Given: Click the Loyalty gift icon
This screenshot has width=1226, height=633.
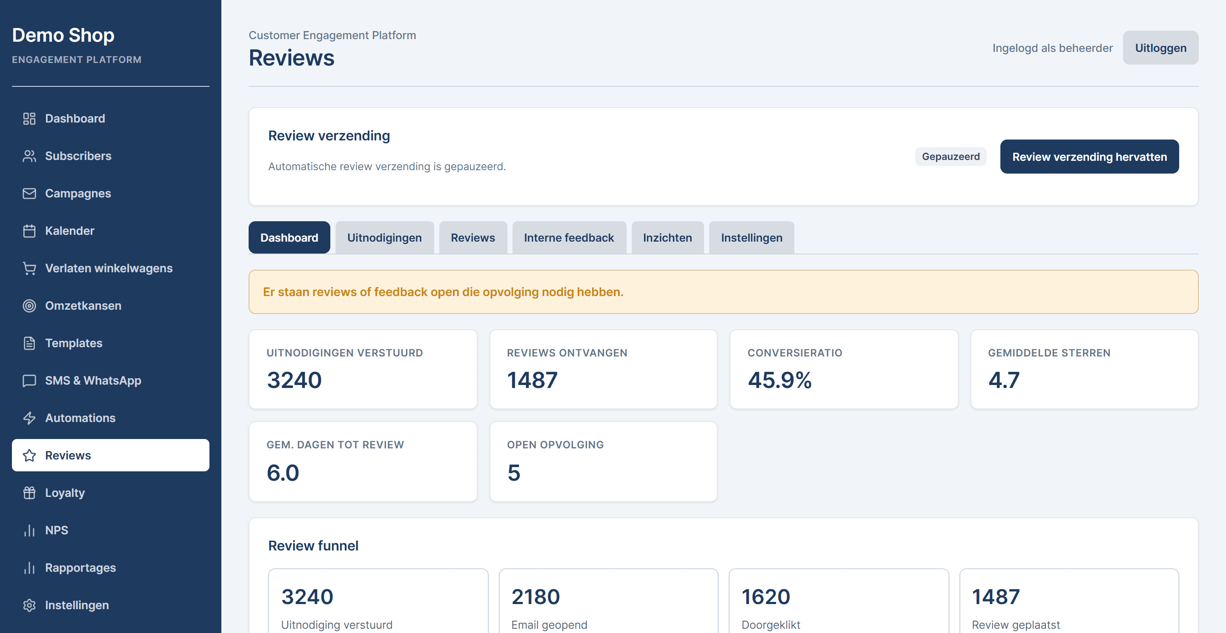Looking at the screenshot, I should [x=29, y=493].
